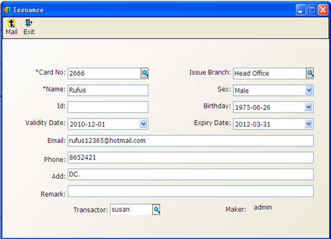The image size is (331, 239).
Task: Click the empty Id field
Action: click(108, 107)
